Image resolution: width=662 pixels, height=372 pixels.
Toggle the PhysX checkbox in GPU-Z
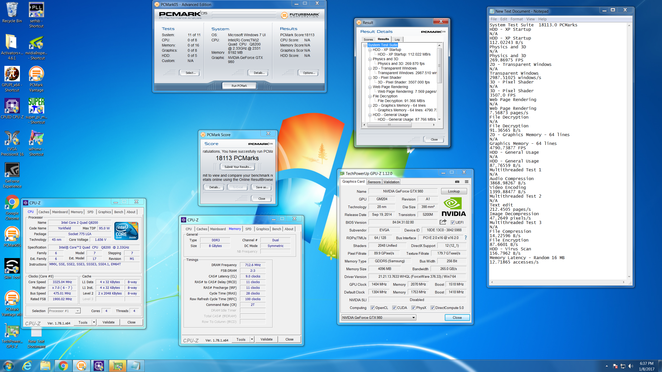[x=413, y=308]
